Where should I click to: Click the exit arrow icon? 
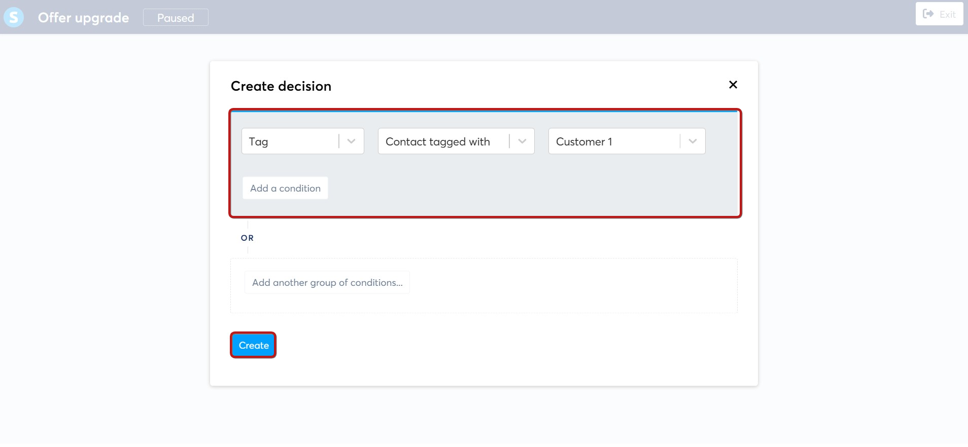(x=928, y=14)
